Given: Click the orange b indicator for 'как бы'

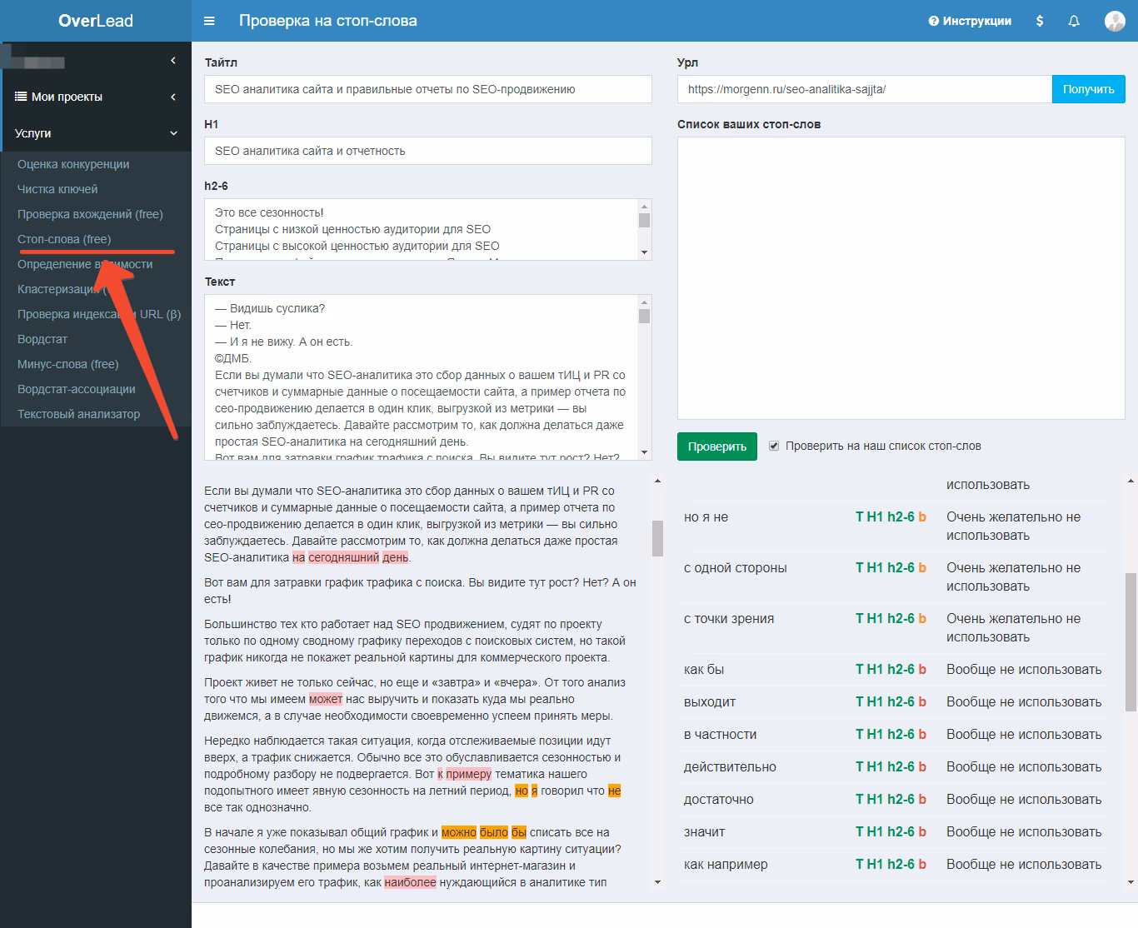Looking at the screenshot, I should coord(921,669).
